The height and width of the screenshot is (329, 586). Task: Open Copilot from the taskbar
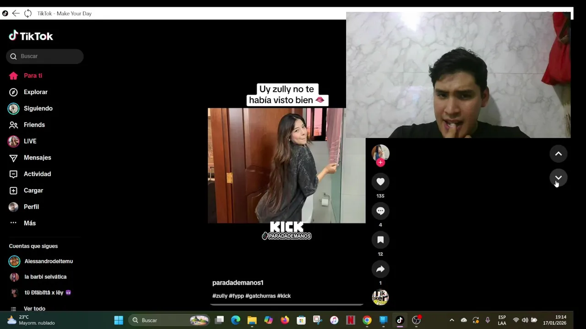tap(269, 320)
